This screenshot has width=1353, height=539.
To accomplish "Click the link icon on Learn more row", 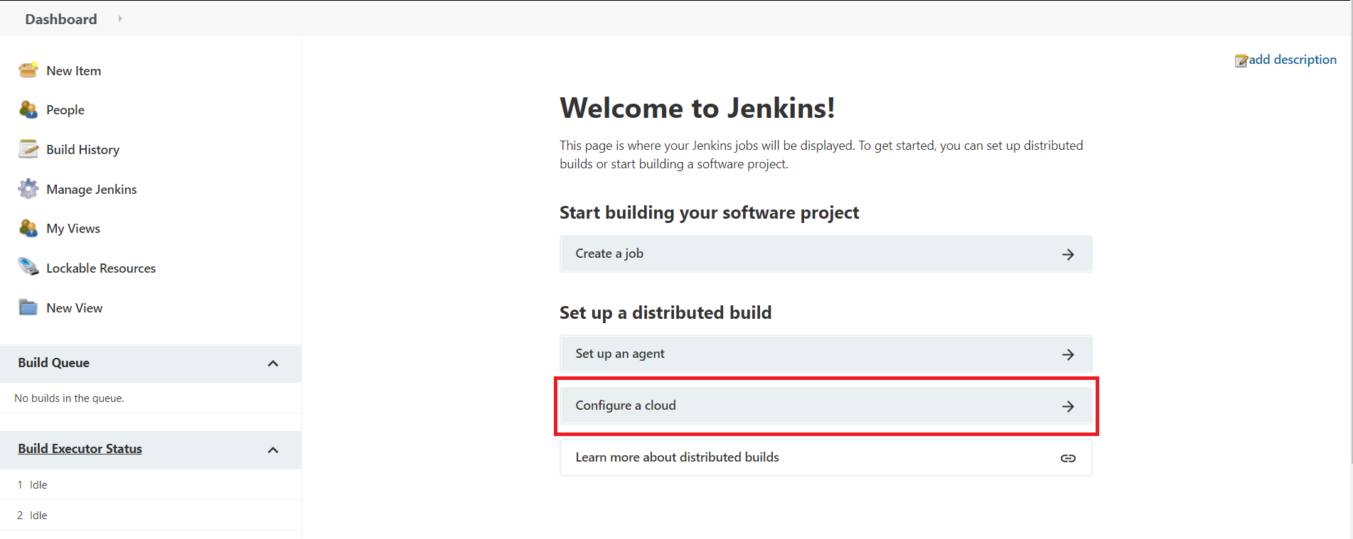I will [x=1068, y=458].
